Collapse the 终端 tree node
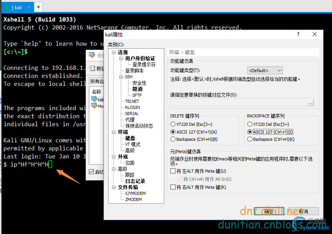Viewport: 332px width, 234px height. point(114,132)
